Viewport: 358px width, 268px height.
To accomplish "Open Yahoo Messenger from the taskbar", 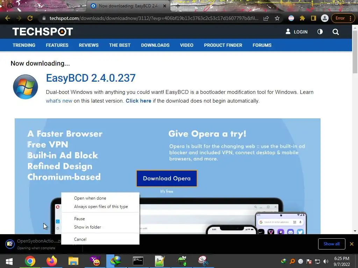I will [x=95, y=261].
